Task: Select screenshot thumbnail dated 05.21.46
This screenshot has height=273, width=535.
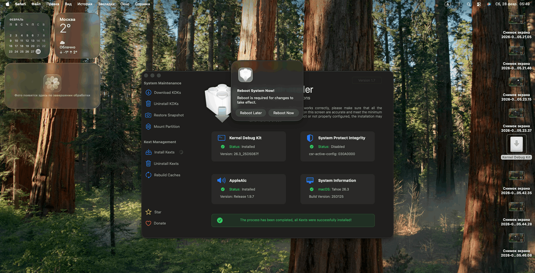Action: (517, 50)
